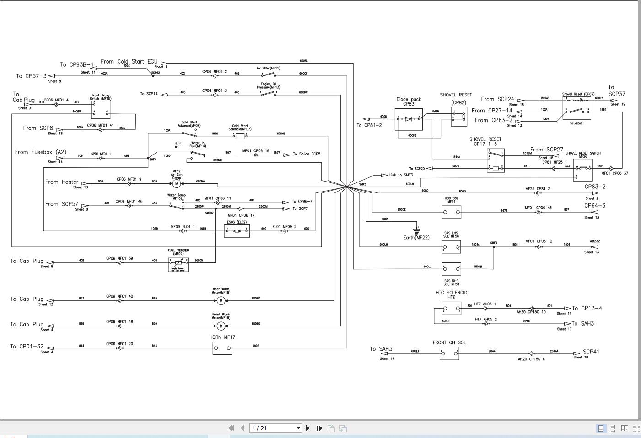Click the 'WB232' label
Screen dimensions: 641x438
[x=594, y=241]
